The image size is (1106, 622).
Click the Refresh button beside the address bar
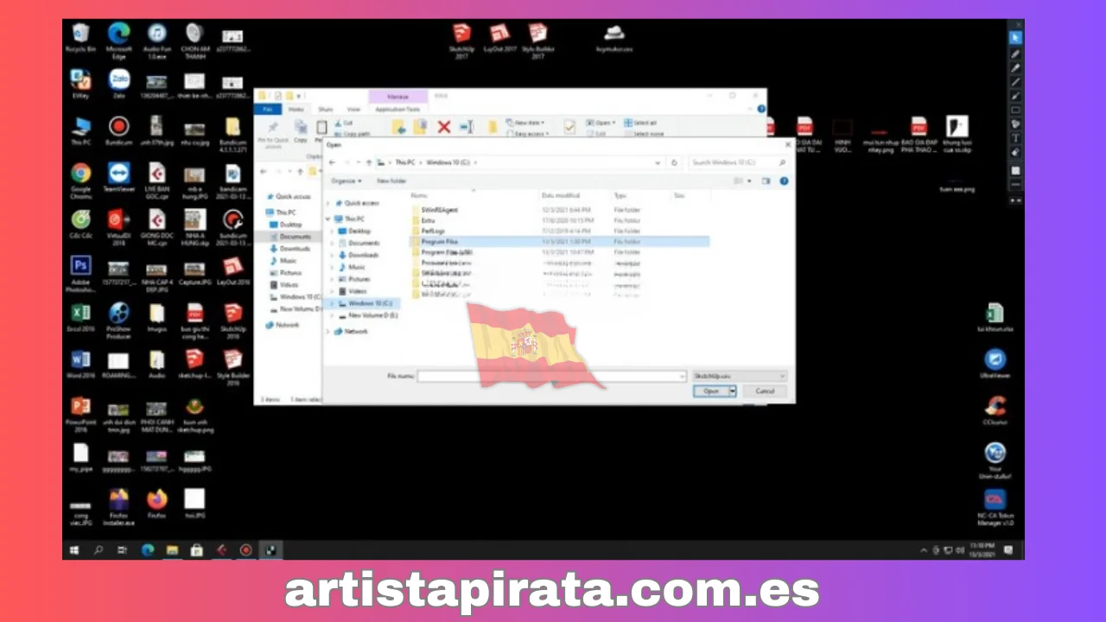pos(675,162)
